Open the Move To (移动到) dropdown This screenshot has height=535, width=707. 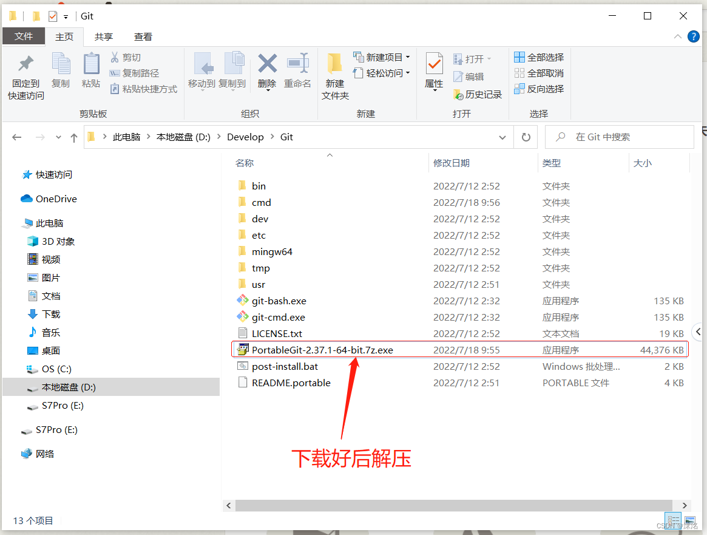pos(203,90)
